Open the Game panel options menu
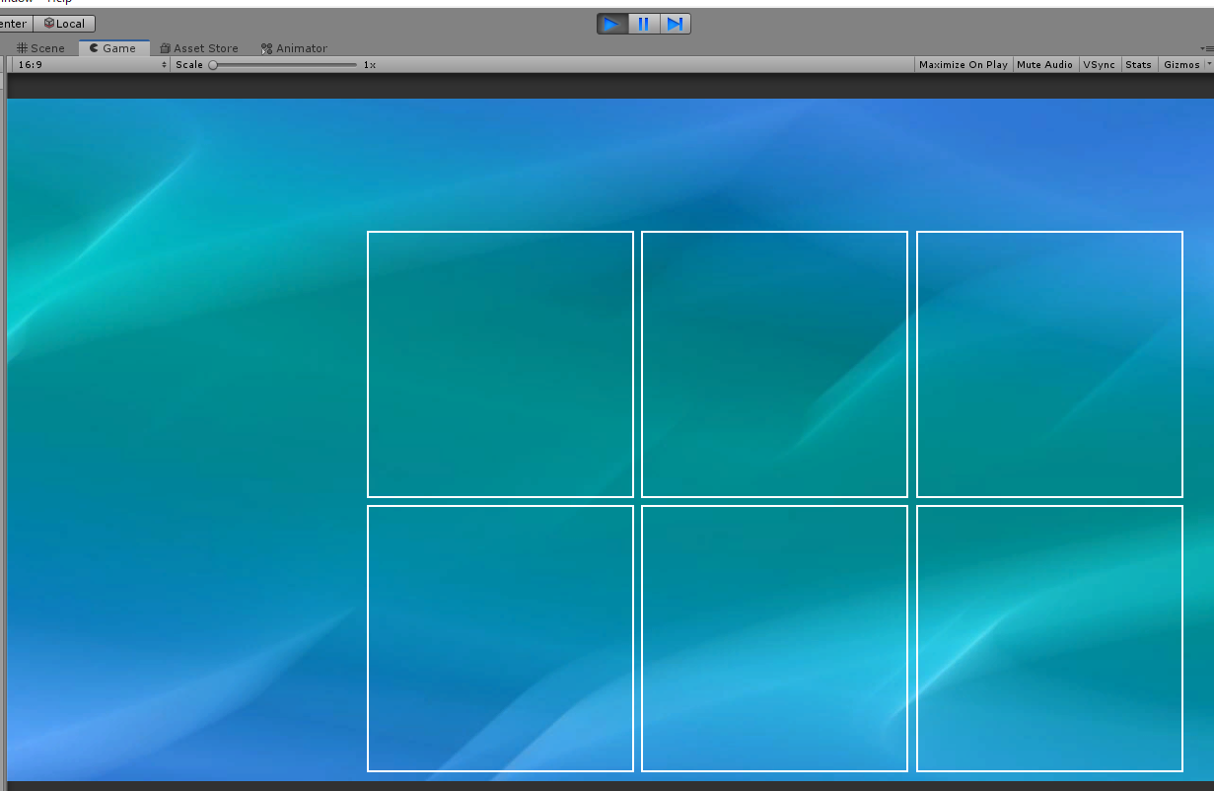 pyautogui.click(x=1207, y=48)
